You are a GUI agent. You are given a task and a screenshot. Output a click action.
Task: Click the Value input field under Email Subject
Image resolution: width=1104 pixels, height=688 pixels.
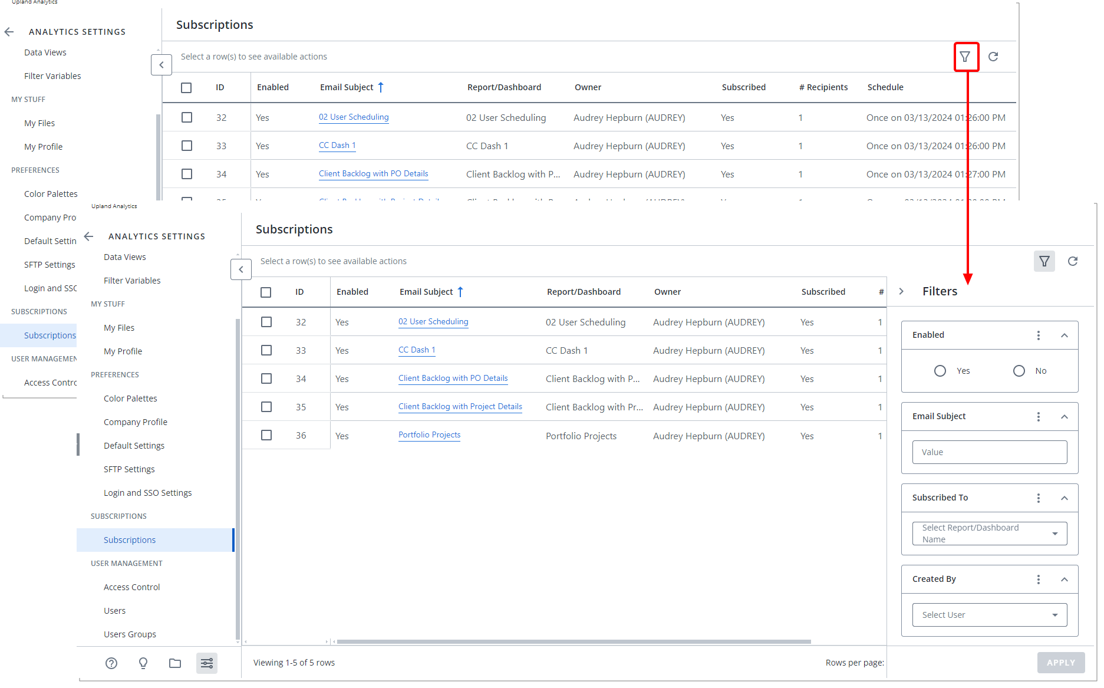989,452
